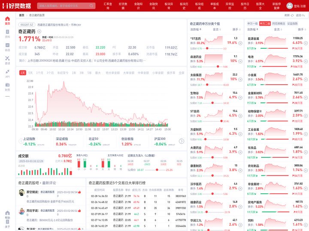Switch chart to 换手率
Image resolution: width=309 pixels, height=231 pixels.
click(171, 73)
